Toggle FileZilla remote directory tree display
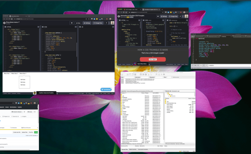The width and height of the screenshot is (251, 154). 133,74
